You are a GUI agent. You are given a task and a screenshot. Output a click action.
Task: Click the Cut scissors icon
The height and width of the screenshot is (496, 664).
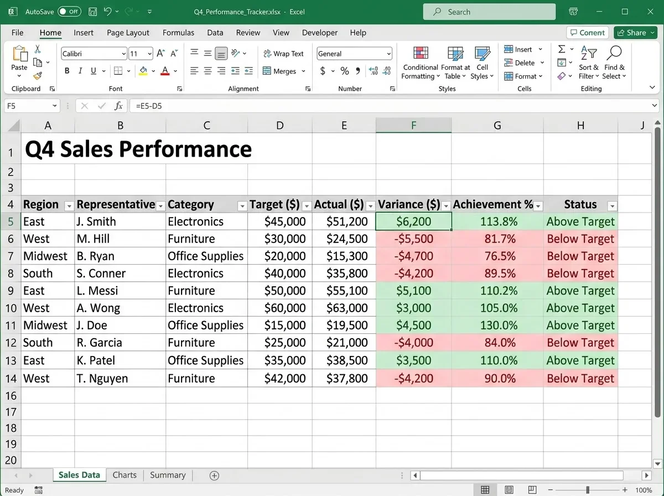click(x=38, y=50)
